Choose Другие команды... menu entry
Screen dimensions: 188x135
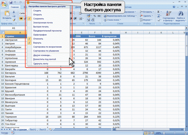click(42, 55)
